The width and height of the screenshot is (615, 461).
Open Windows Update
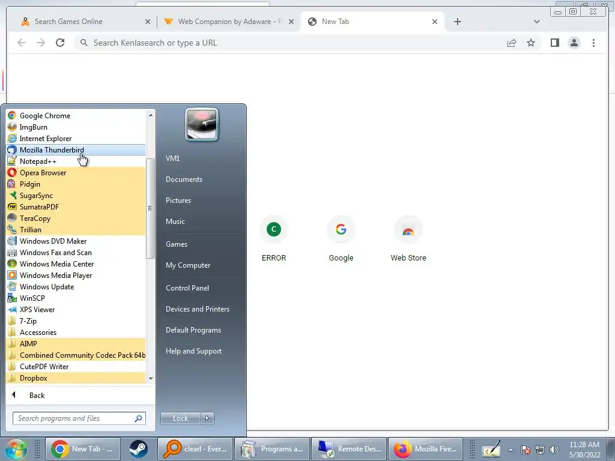tap(76, 286)
